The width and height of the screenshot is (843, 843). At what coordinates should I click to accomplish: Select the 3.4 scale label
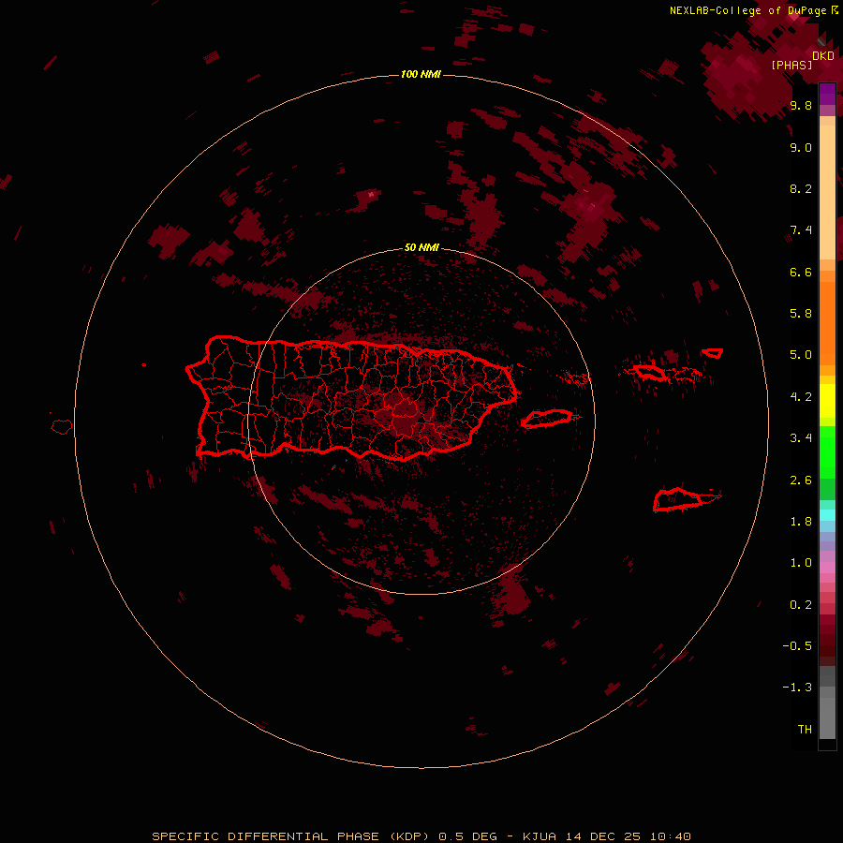801,438
